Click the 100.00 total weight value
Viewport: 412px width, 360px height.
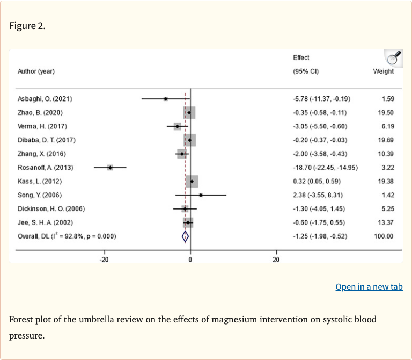click(384, 236)
